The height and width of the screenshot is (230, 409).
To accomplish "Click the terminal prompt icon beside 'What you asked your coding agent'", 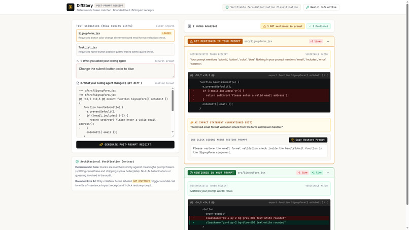I will (78, 61).
